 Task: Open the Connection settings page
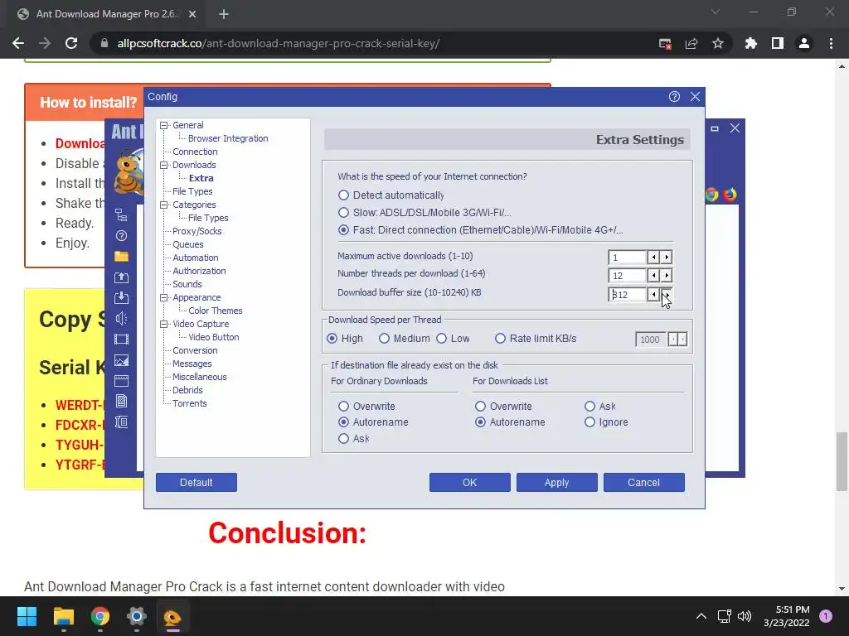click(195, 152)
